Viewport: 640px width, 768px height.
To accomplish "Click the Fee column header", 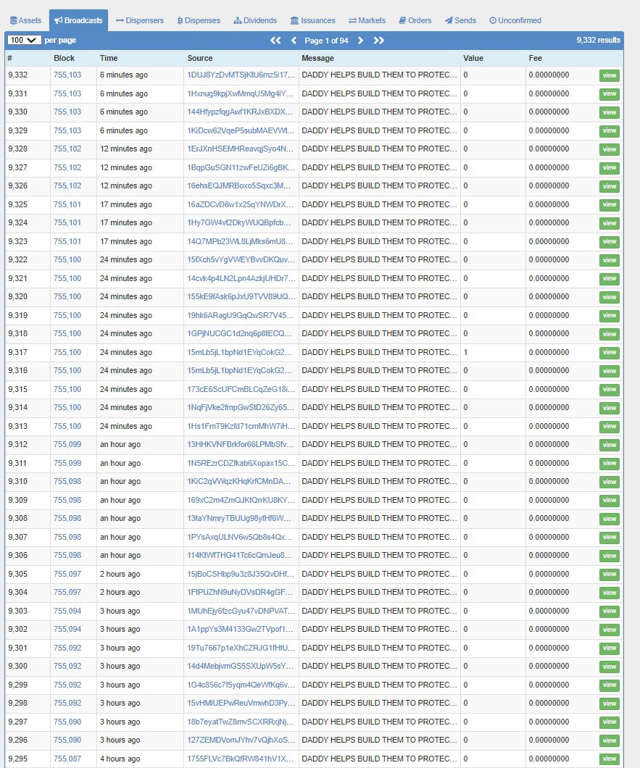I will point(535,58).
